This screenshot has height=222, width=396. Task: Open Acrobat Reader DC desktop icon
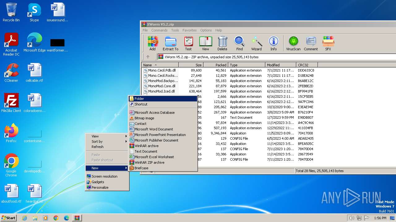(x=11, y=44)
